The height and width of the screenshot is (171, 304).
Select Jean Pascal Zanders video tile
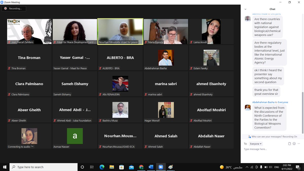(x=29, y=31)
